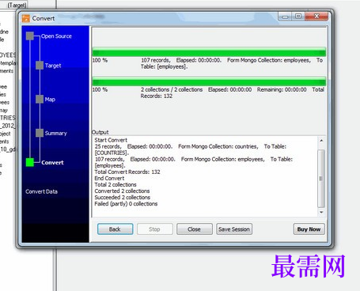
Task: Click the total collections progress bar
Action: (x=209, y=81)
